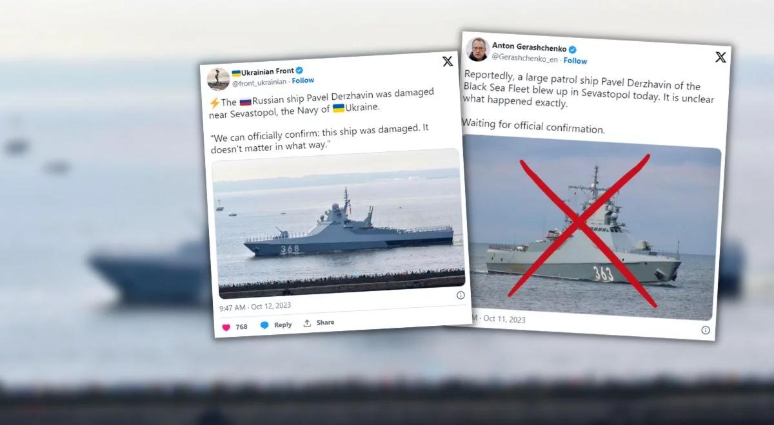The image size is (774, 425).
Task: Open Ukrainian Front profile avatar
Action: (x=218, y=79)
